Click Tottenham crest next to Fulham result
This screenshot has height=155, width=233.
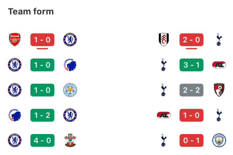coord(219,40)
